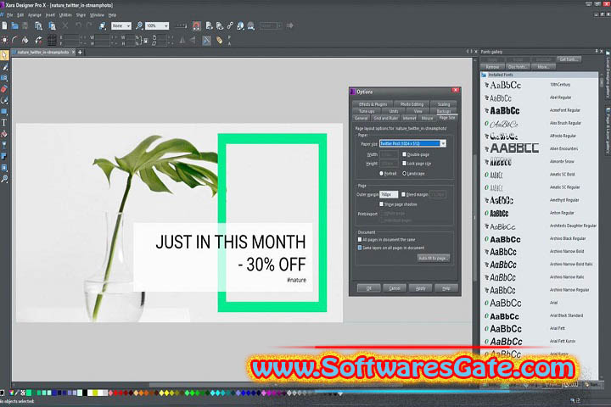Open the 100% zoom level dropdown
Viewport: 611px width, 407px height.
click(166, 25)
